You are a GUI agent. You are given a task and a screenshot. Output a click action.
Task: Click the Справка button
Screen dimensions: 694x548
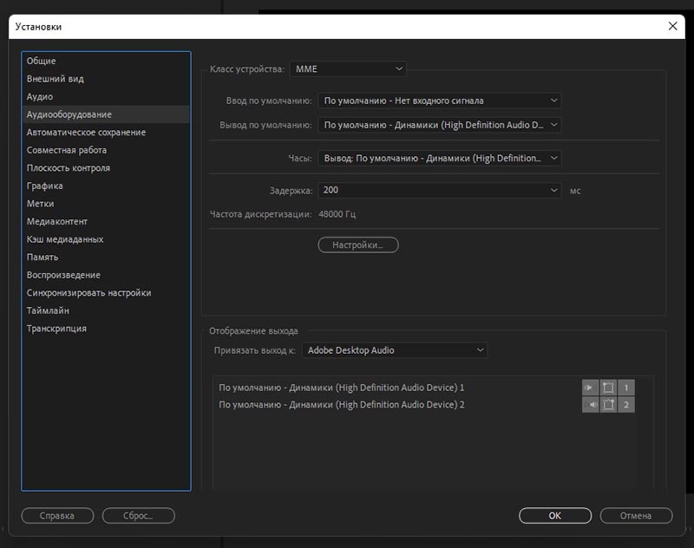(x=57, y=516)
